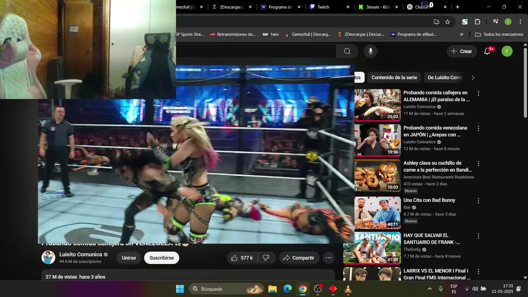Open options menu for JAPÓN video
This screenshot has width=528, height=297.
click(478, 129)
